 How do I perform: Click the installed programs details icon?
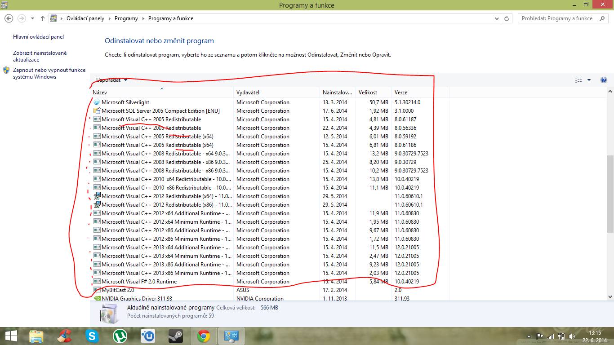(108, 313)
